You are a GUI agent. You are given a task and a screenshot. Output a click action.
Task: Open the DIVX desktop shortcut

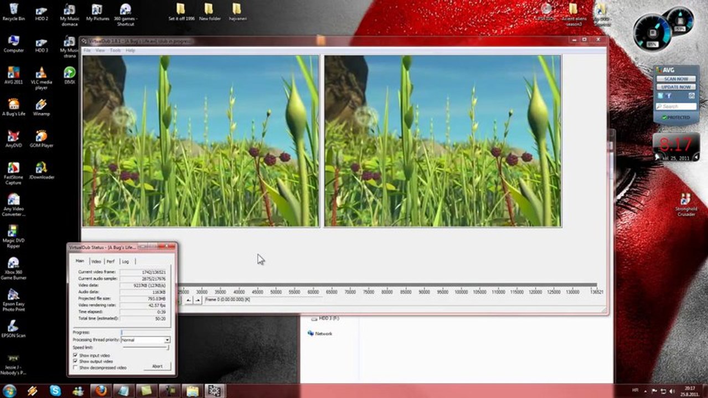pyautogui.click(x=69, y=75)
